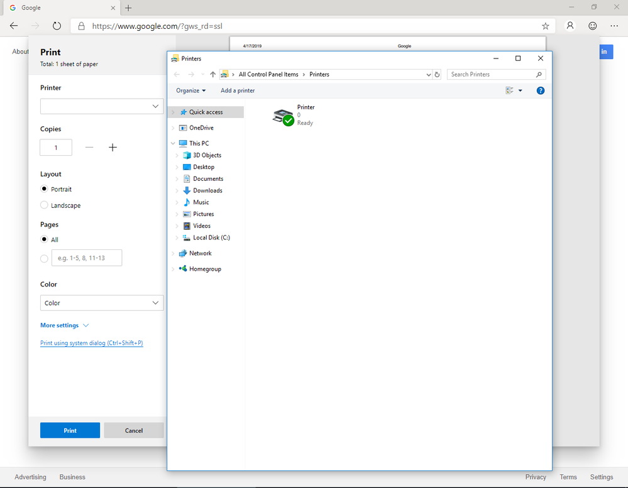This screenshot has width=628, height=488.
Task: Open Videos in navigation tree
Action: click(x=201, y=226)
